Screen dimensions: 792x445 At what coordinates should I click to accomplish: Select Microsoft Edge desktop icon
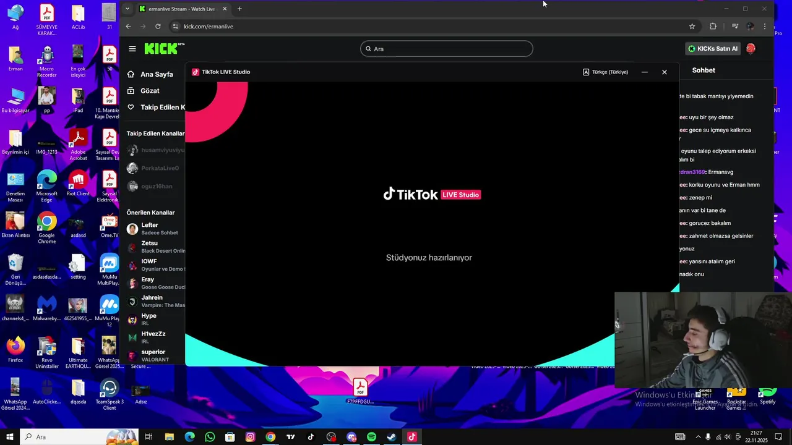pos(46,187)
